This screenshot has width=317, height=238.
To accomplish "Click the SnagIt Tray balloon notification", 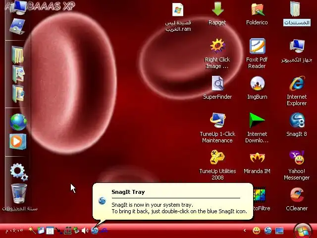I will (x=173, y=201).
